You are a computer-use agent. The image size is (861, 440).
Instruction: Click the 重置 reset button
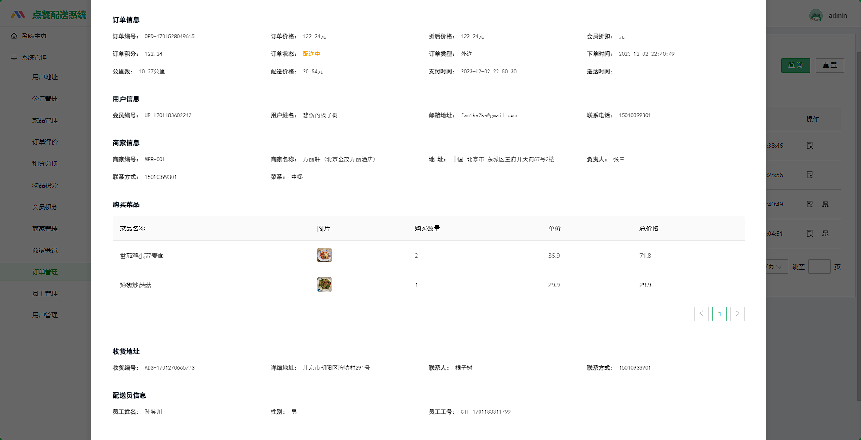(x=829, y=65)
